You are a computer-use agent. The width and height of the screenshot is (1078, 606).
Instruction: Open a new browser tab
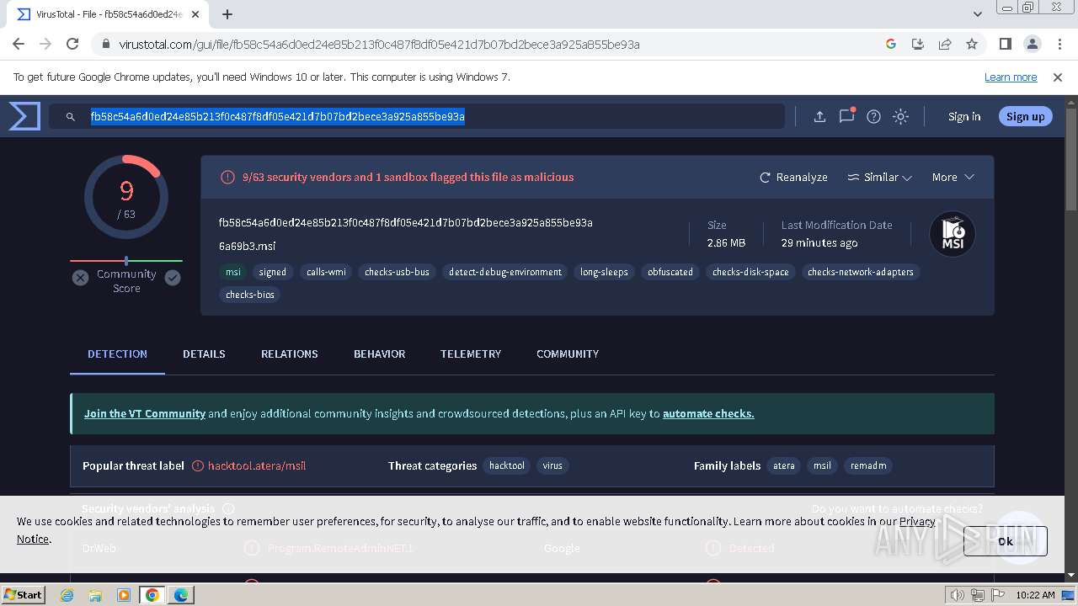[227, 14]
